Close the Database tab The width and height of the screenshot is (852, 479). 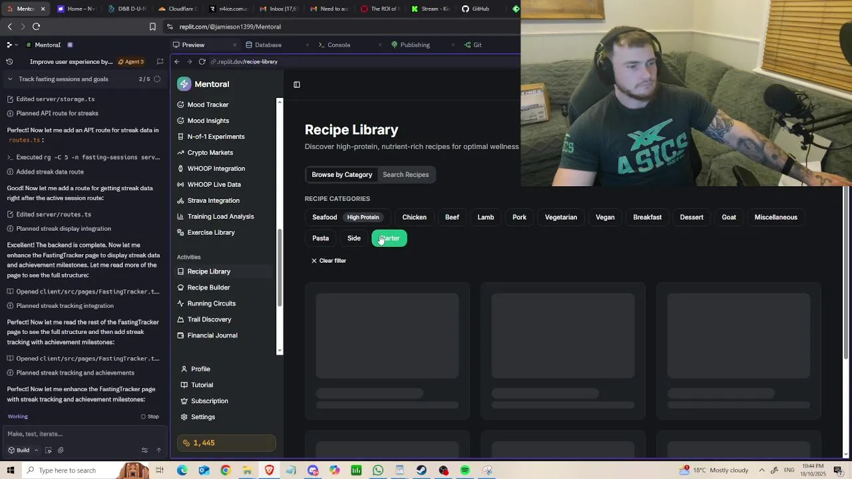tap(308, 45)
